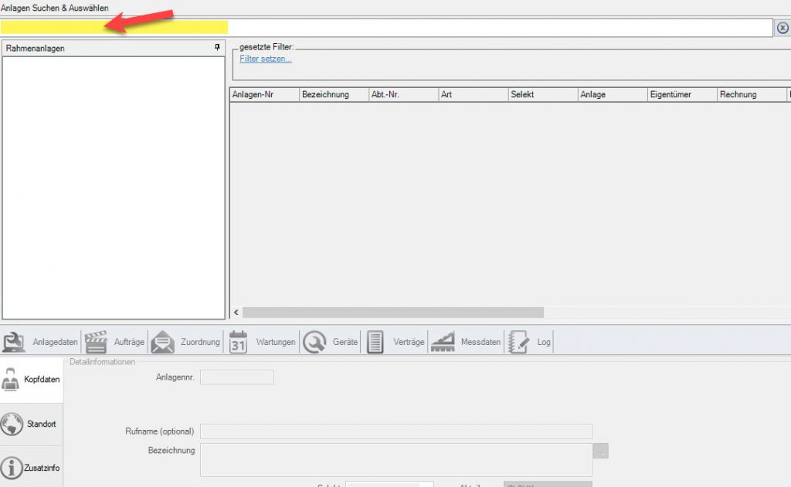791x487 pixels.
Task: Sort by Rechnung column header
Action: tap(752, 94)
